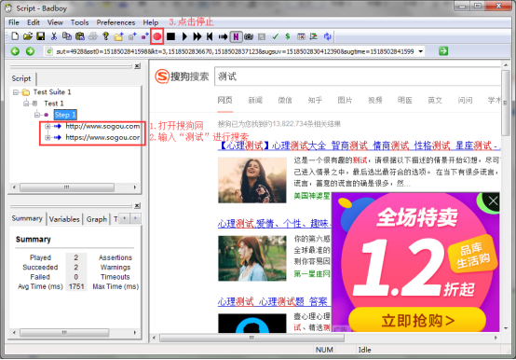
Task: Open the 知乎 search category
Action: [315, 100]
